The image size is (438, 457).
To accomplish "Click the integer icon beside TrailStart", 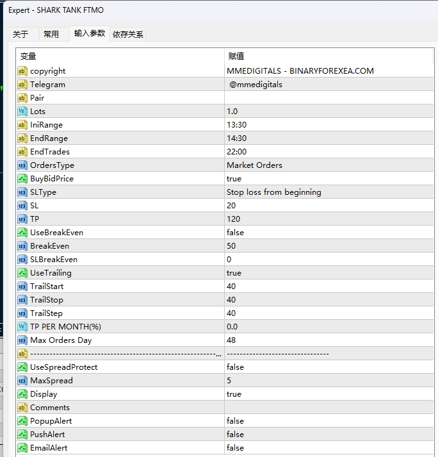I will point(22,287).
